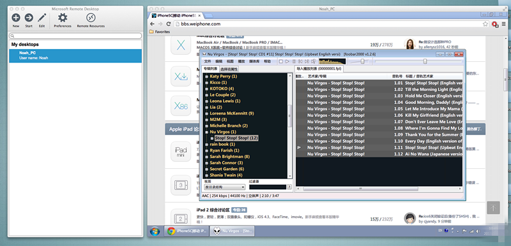The height and width of the screenshot is (246, 511).
Task: Bookmark page with the star icon
Action: click(485, 24)
